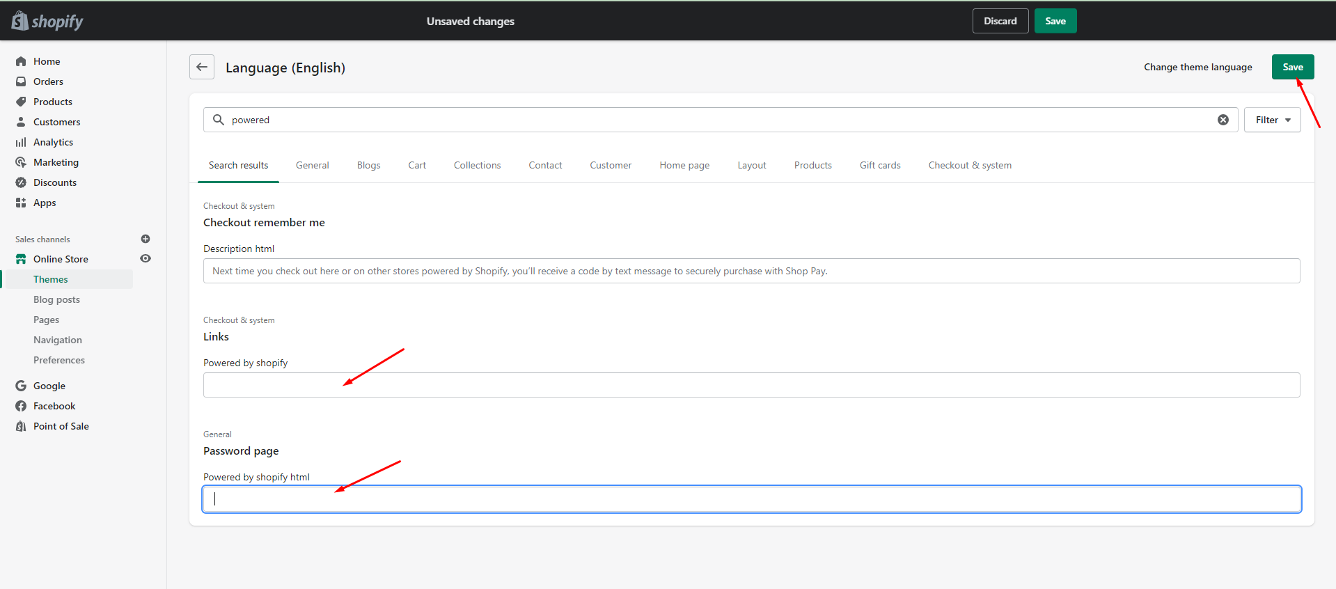
Task: Click Save in the top black bar
Action: point(1055,21)
